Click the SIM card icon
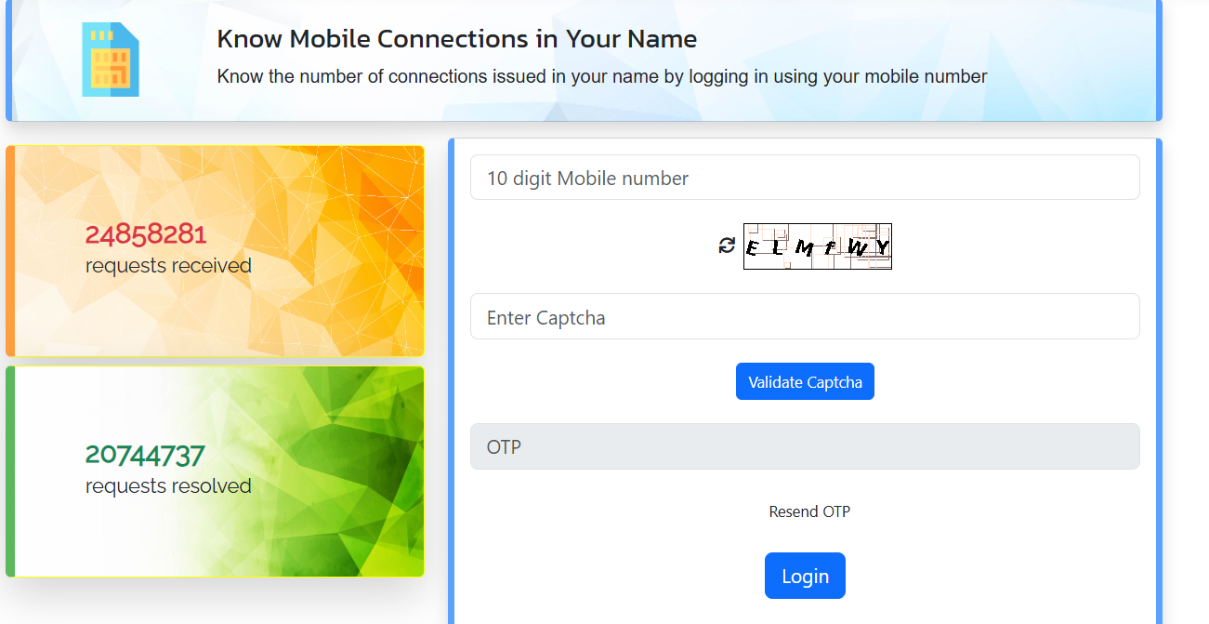Image resolution: width=1209 pixels, height=624 pixels. click(111, 60)
